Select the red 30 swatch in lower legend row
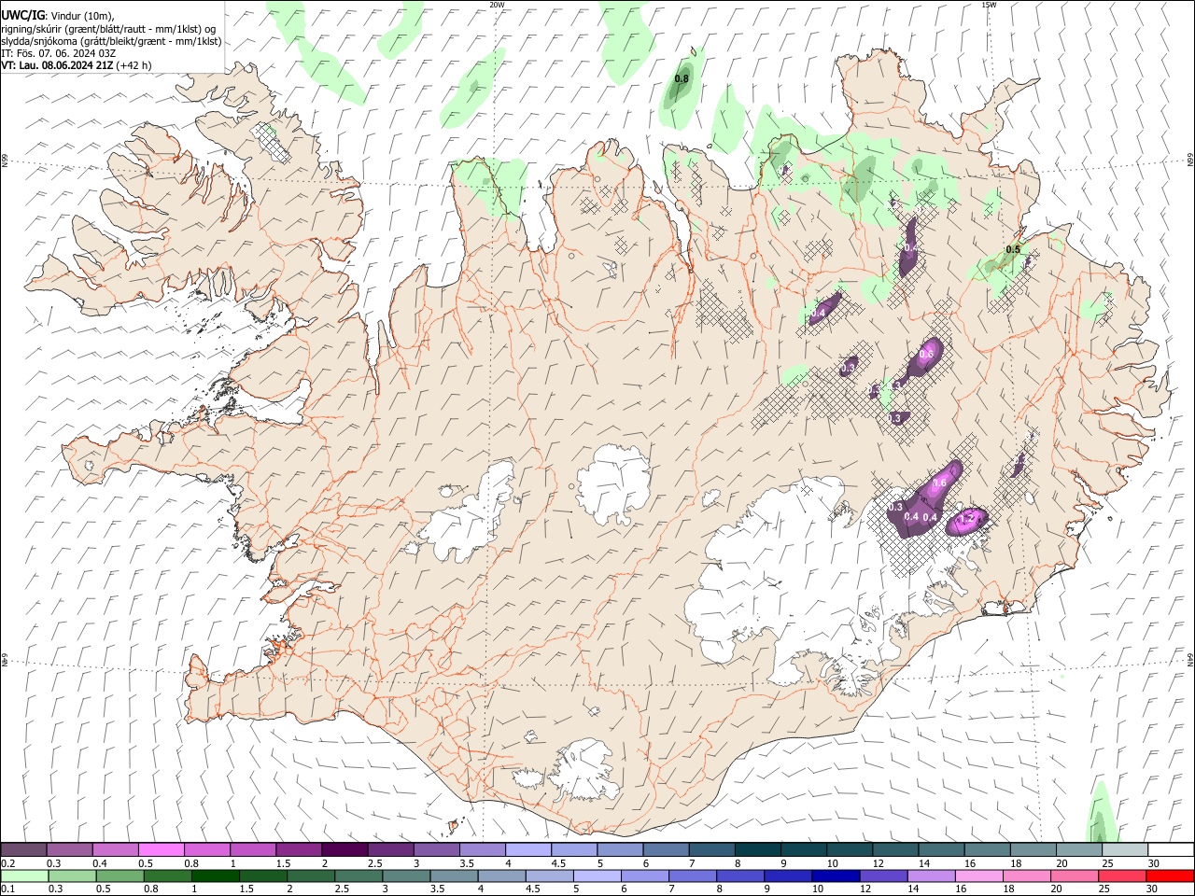Screen dimensions: 1195x896 tap(1169, 875)
